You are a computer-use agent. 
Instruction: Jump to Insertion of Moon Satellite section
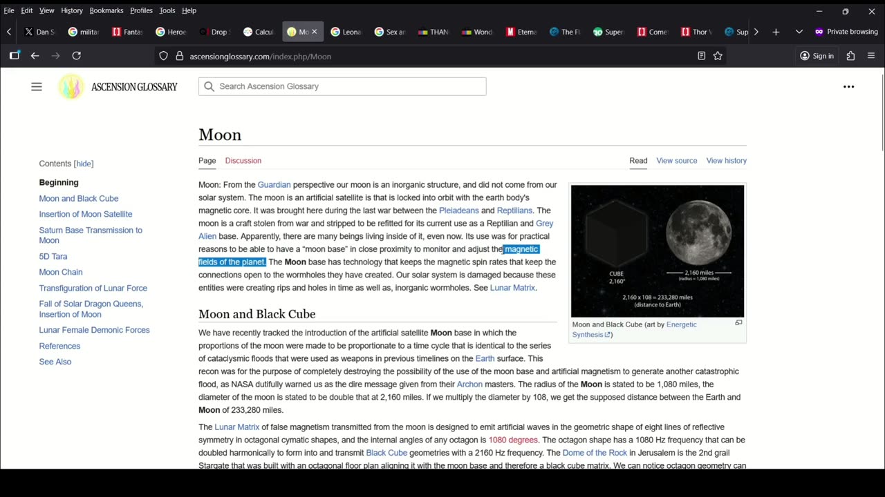85,214
